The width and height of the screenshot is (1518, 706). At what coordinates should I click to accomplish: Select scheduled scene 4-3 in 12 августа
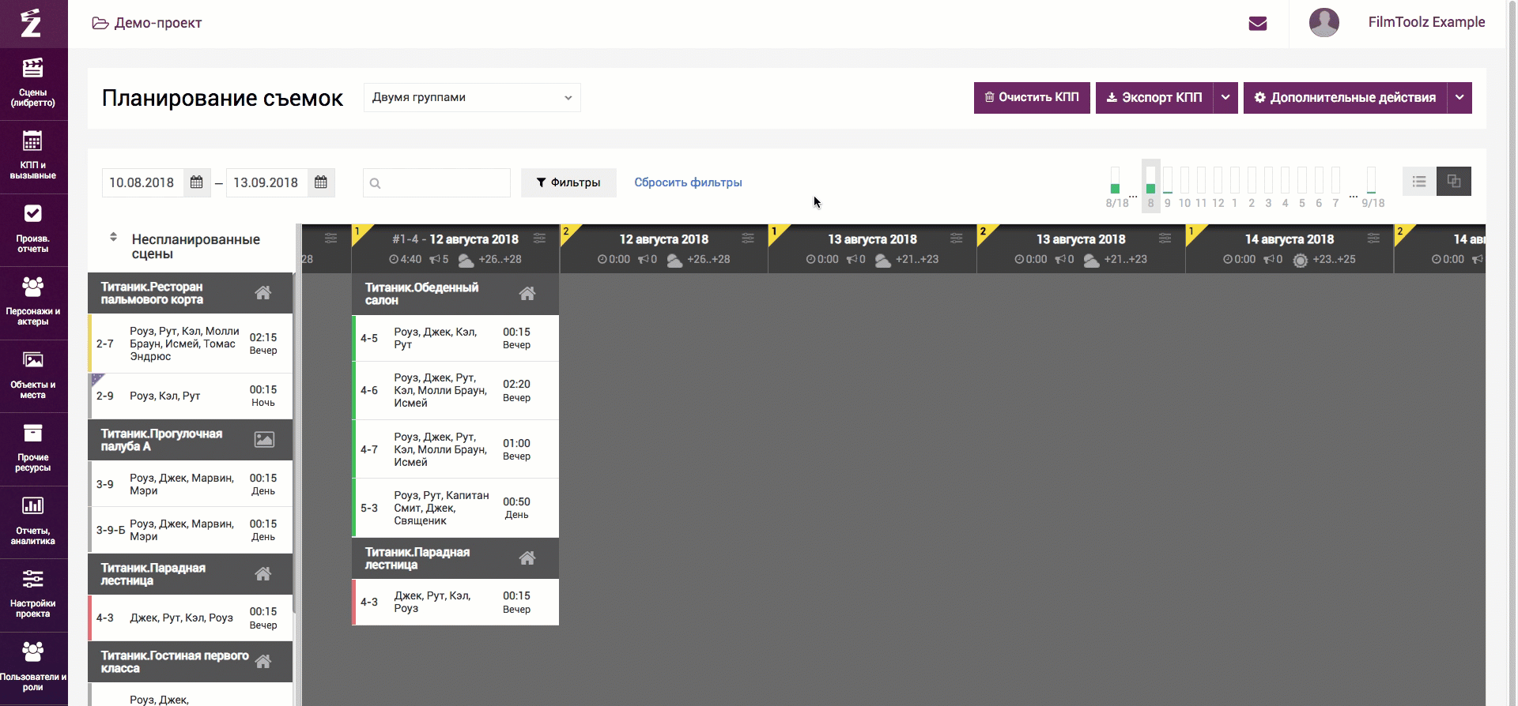[x=455, y=602]
